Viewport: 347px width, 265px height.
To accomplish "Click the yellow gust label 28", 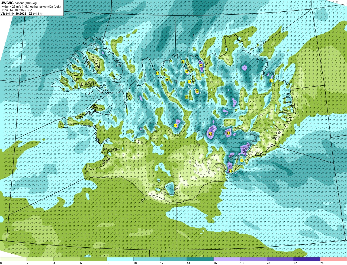I will pyautogui.click(x=210, y=134).
